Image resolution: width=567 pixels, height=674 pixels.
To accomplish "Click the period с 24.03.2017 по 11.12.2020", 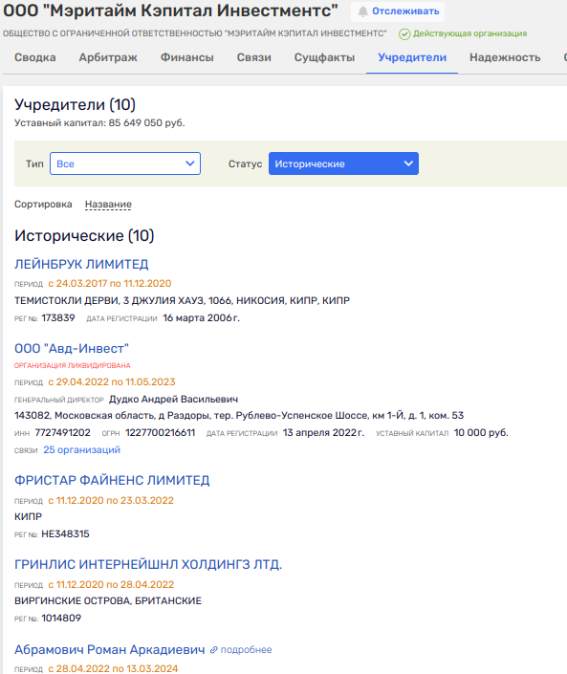I will 110,284.
